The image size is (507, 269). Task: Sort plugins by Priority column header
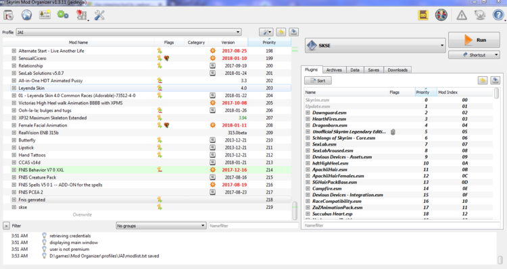tap(425, 92)
